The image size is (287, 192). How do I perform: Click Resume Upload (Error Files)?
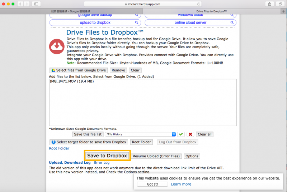coord(156,156)
